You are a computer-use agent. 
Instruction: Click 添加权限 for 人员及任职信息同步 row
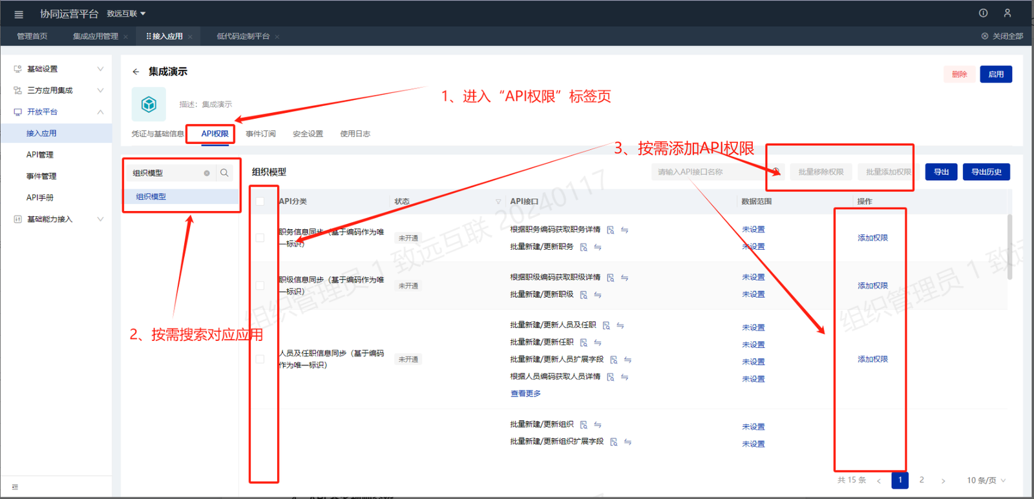coord(872,359)
